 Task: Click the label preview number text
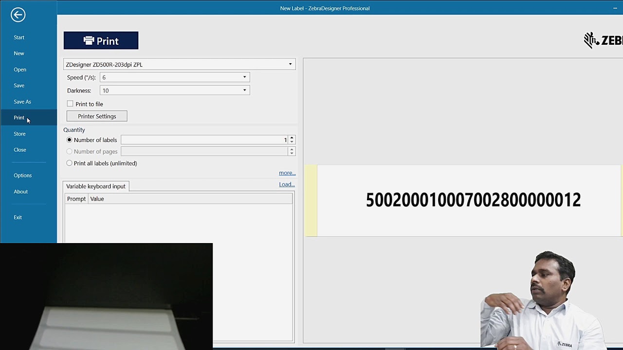473,200
